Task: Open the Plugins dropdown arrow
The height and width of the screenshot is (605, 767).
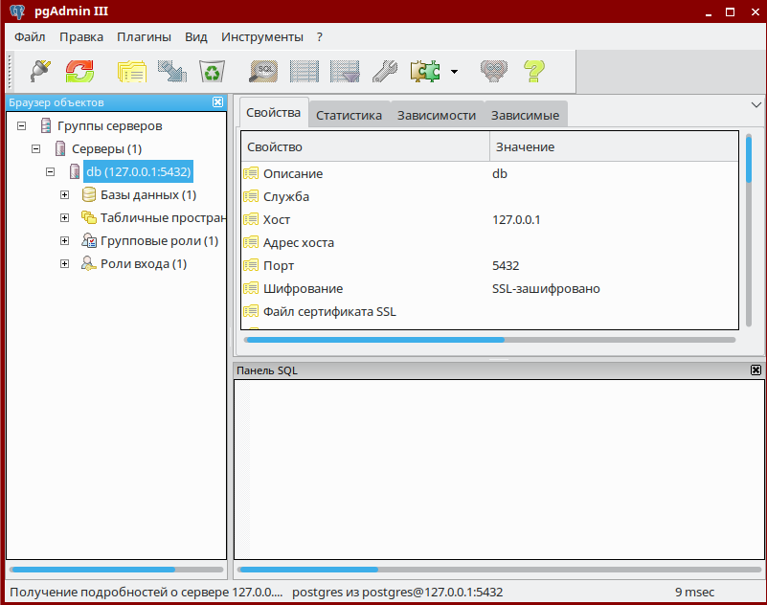Action: [x=455, y=72]
